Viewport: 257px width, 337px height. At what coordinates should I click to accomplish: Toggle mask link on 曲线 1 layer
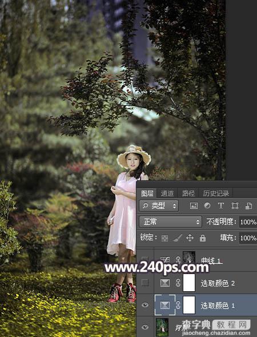(178, 260)
